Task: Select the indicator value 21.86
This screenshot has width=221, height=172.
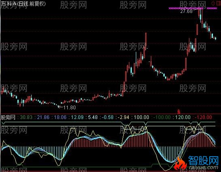Action: [43, 117]
